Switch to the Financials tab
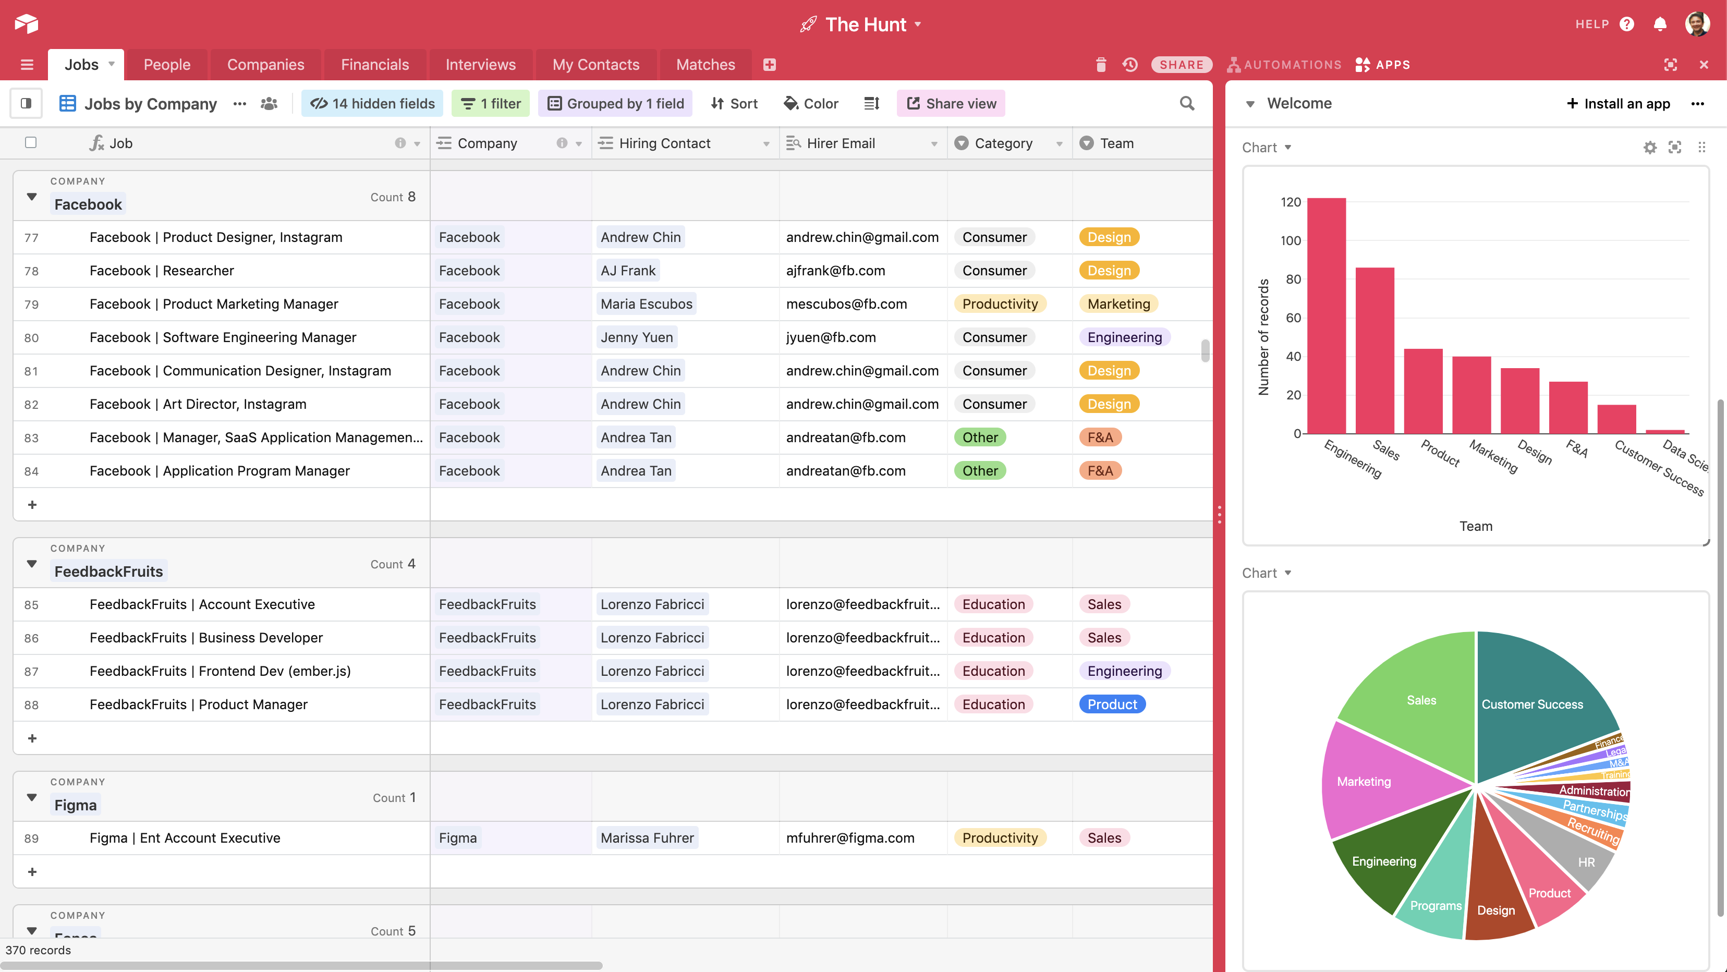This screenshot has width=1727, height=972. [x=375, y=65]
